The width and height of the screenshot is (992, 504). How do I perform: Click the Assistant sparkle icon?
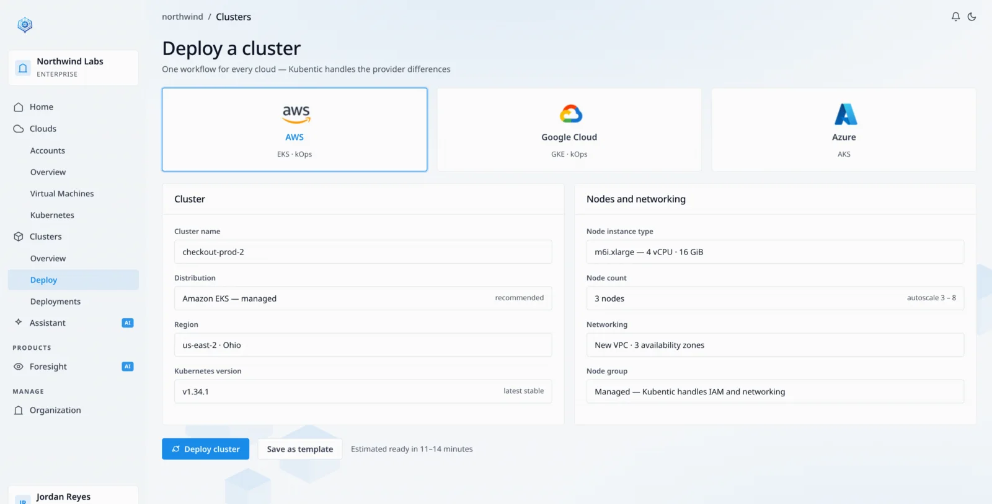(x=19, y=323)
